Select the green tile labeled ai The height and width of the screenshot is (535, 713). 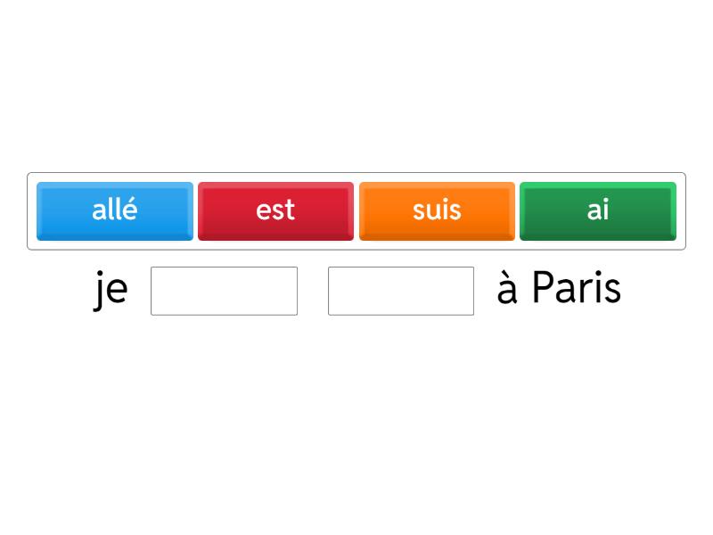click(x=597, y=210)
